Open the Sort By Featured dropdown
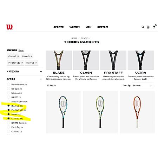The width and height of the screenshot is (158, 158). [143, 85]
